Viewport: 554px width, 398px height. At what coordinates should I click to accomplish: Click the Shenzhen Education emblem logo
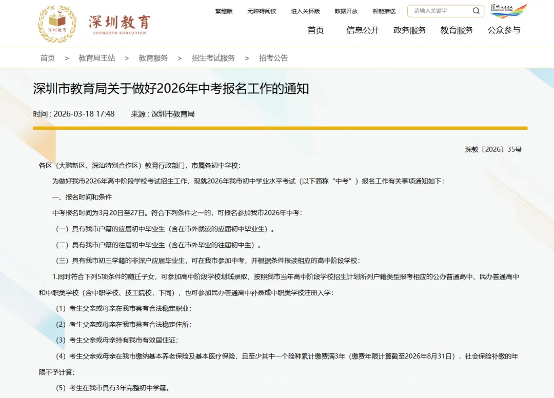[x=57, y=24]
